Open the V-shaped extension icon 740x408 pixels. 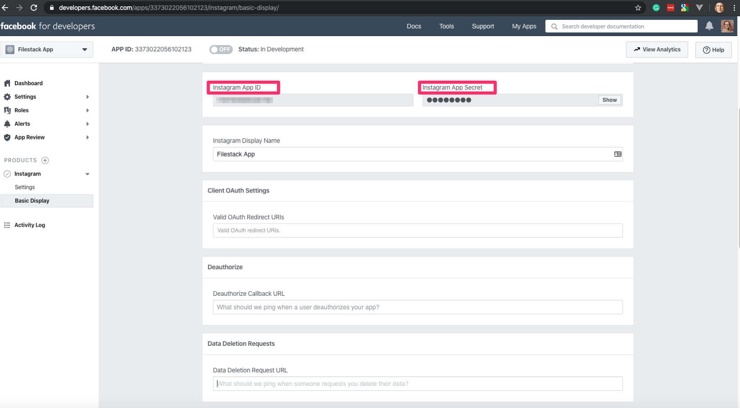(x=699, y=8)
